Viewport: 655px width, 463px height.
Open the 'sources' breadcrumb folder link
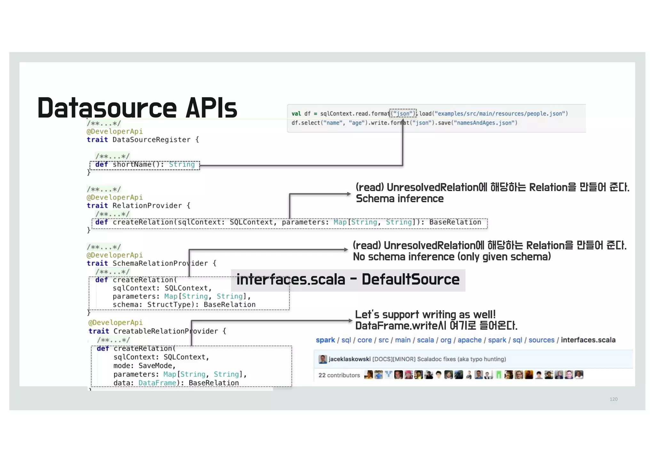pyautogui.click(x=541, y=340)
